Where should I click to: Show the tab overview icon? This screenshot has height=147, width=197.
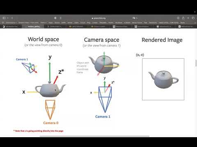(x=193, y=18)
